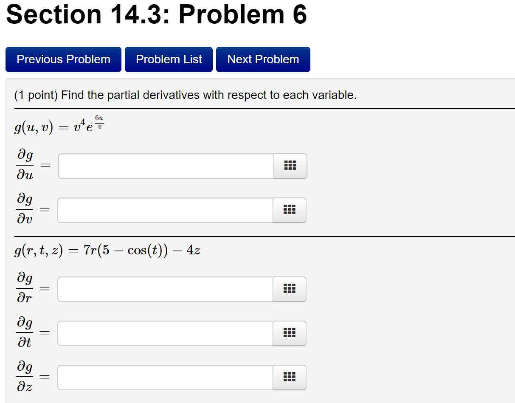This screenshot has width=515, height=403.
Task: Place cursor in the ∂g/∂t answer blank
Action: [x=166, y=333]
